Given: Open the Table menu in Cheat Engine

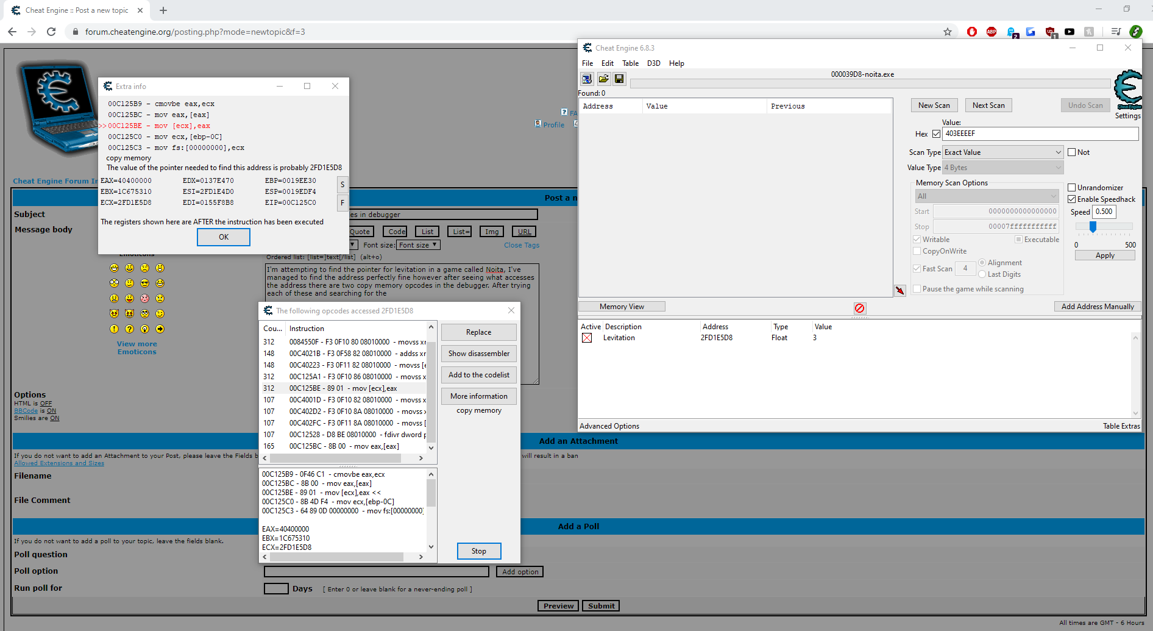Looking at the screenshot, I should 630,63.
